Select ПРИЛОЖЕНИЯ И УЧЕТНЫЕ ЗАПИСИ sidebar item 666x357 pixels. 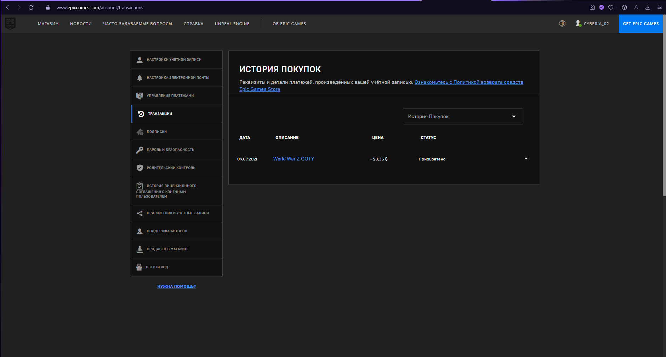tap(177, 213)
